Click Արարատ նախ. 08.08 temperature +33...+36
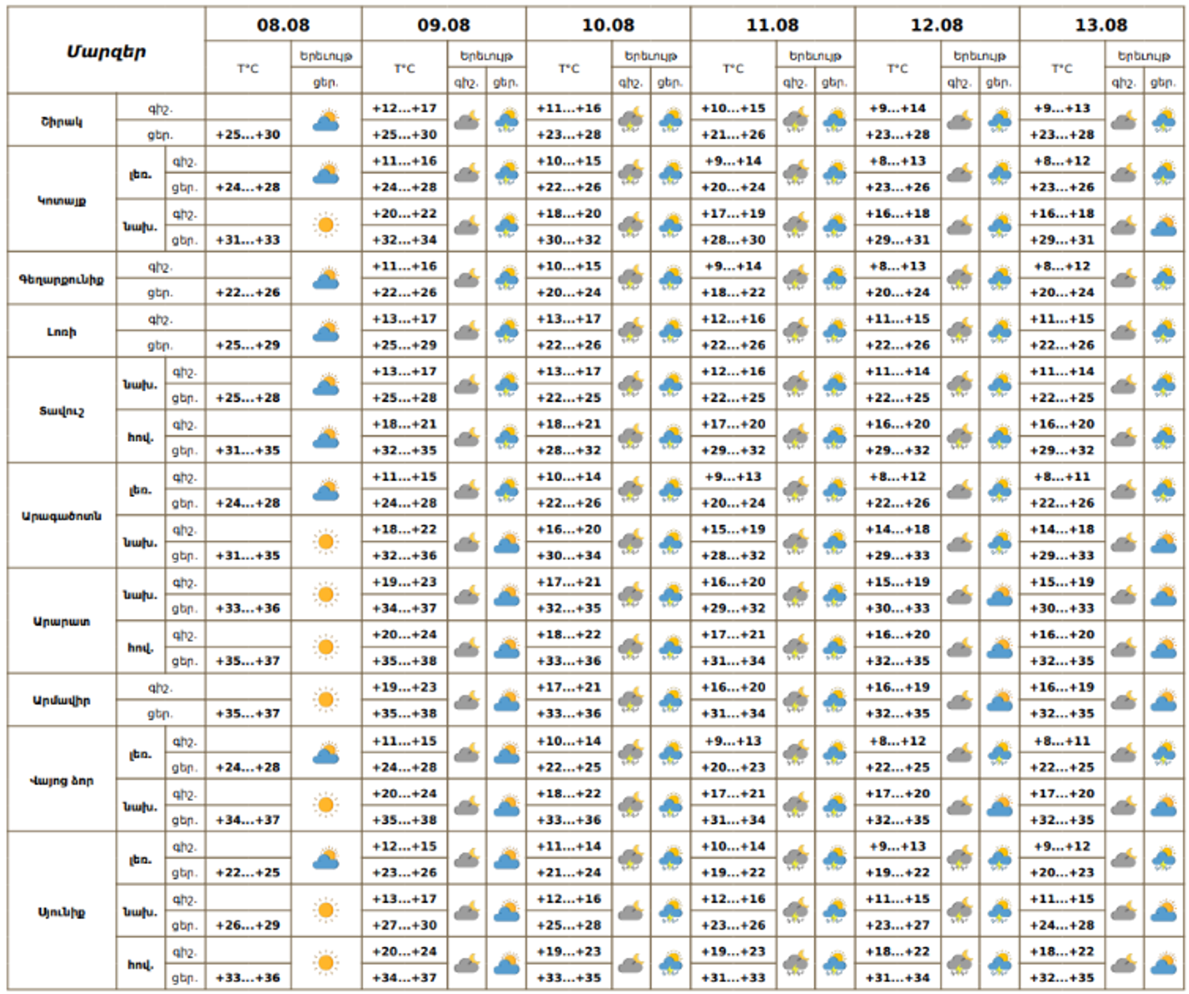This screenshot has width=1189, height=994. coord(248,608)
